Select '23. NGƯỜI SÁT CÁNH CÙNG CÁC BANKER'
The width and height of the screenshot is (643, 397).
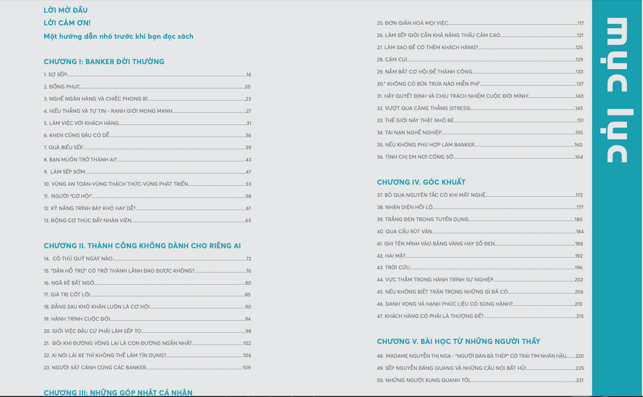click(x=95, y=368)
